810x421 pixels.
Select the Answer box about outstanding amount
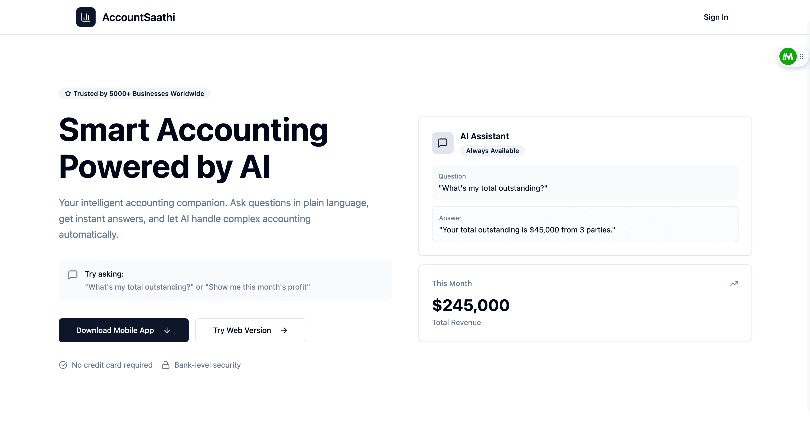[584, 224]
